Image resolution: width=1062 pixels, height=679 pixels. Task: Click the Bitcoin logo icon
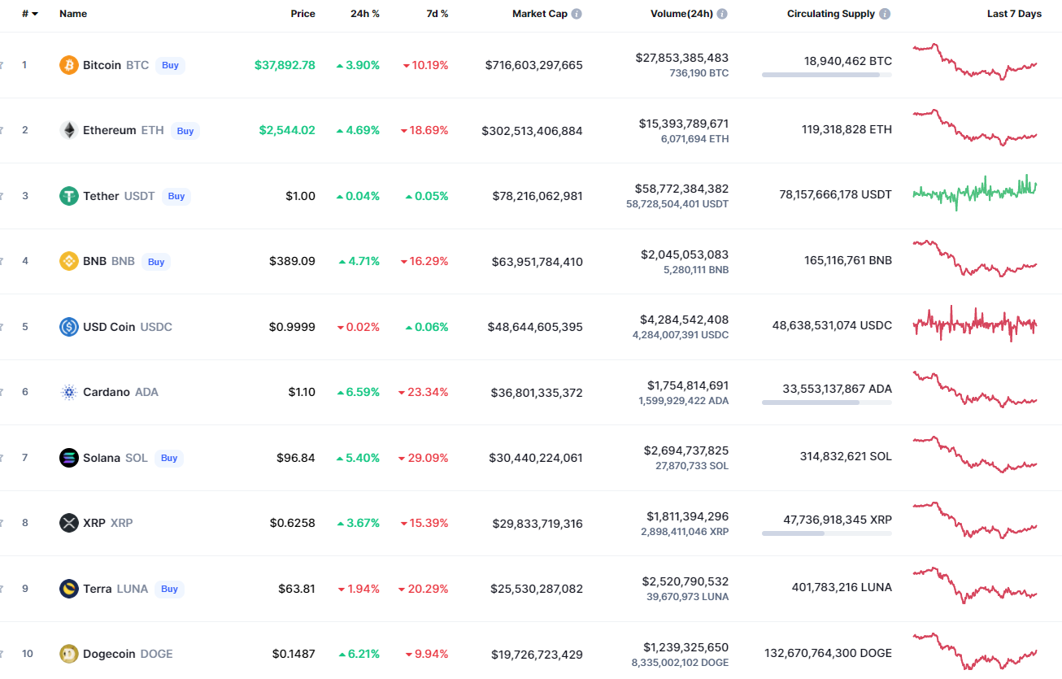[x=69, y=65]
